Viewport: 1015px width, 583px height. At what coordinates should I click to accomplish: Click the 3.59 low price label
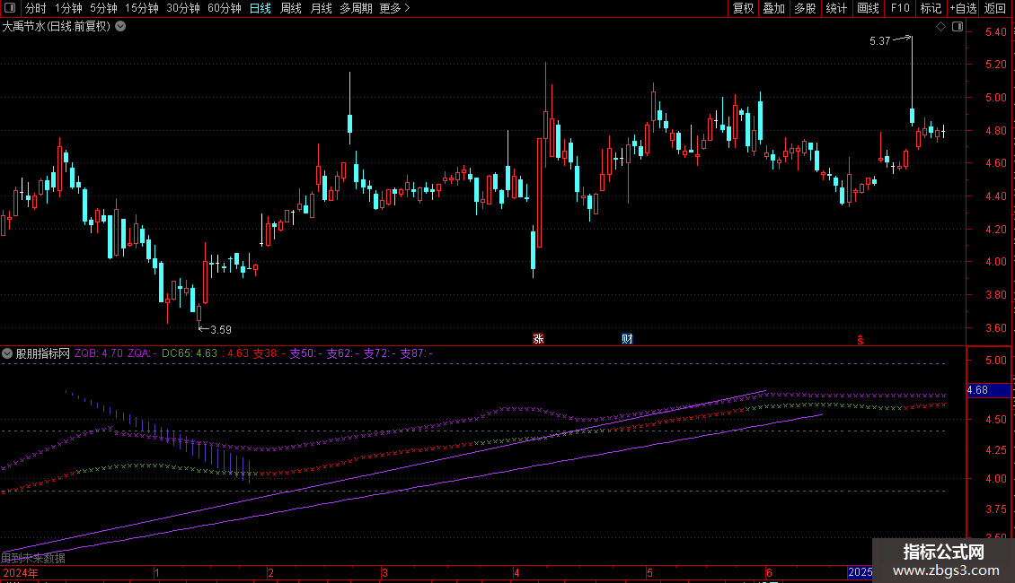click(221, 330)
